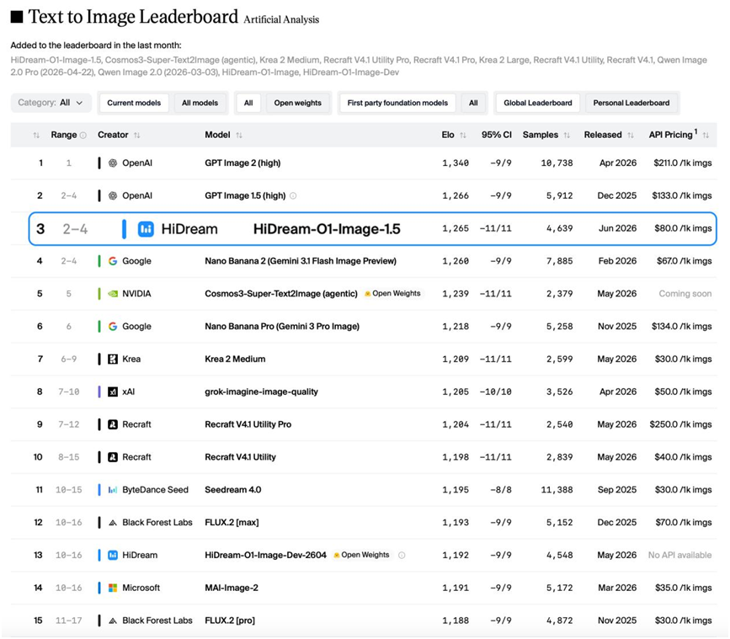730x639 pixels.
Task: Select the All models filter
Action: 200,103
